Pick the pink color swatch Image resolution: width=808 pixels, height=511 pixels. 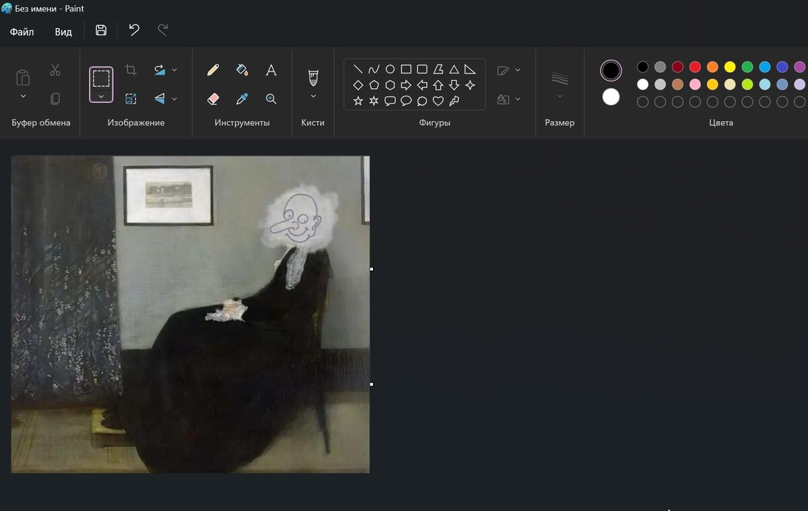695,84
